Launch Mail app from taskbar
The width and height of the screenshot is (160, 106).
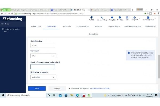(60, 95)
